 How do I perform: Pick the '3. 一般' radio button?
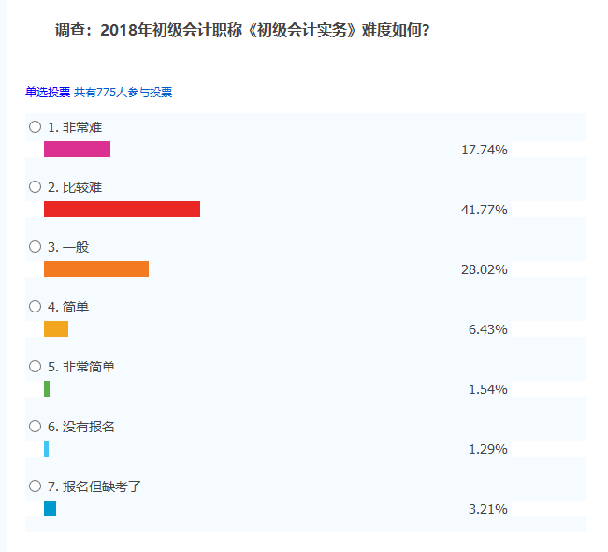click(x=36, y=247)
